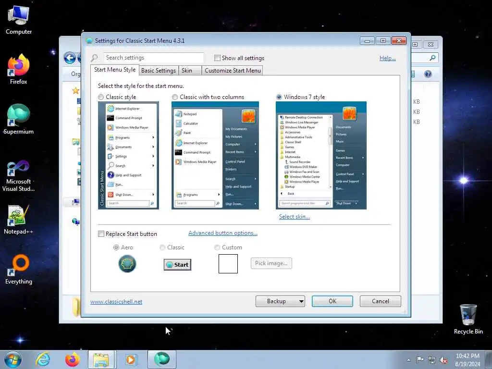Open the Action Center flag icon
This screenshot has width=492, height=369.
(420, 360)
